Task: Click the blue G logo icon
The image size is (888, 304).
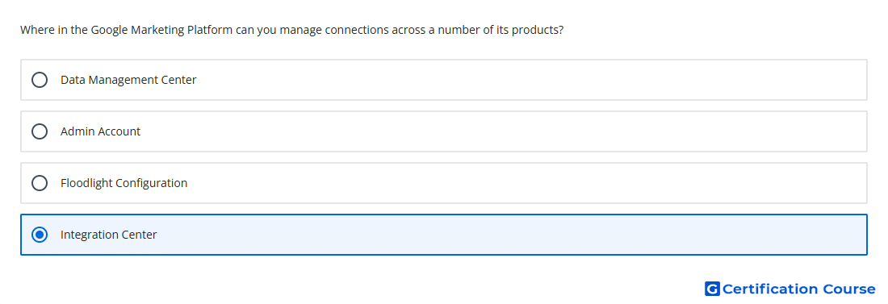Action: 712,289
